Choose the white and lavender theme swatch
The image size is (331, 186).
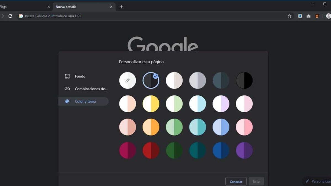tap(221, 104)
